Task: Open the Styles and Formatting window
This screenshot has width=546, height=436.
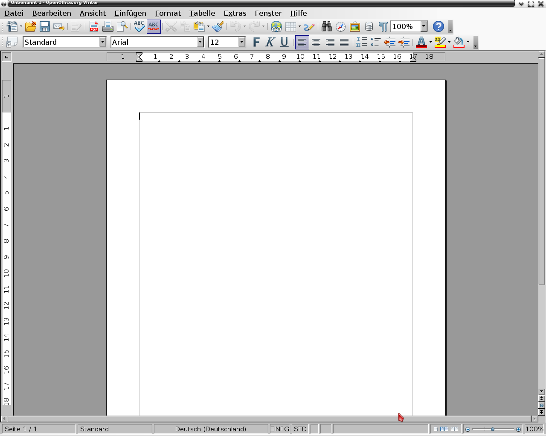Action: coord(12,42)
